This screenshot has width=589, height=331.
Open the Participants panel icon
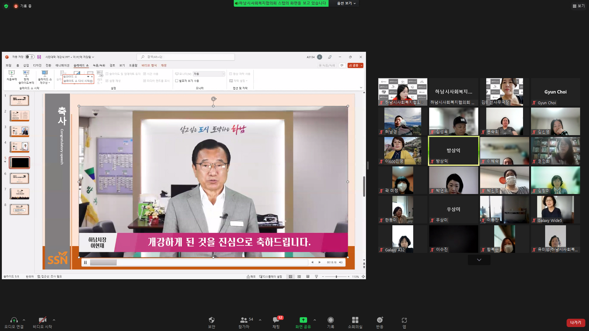[x=244, y=320]
